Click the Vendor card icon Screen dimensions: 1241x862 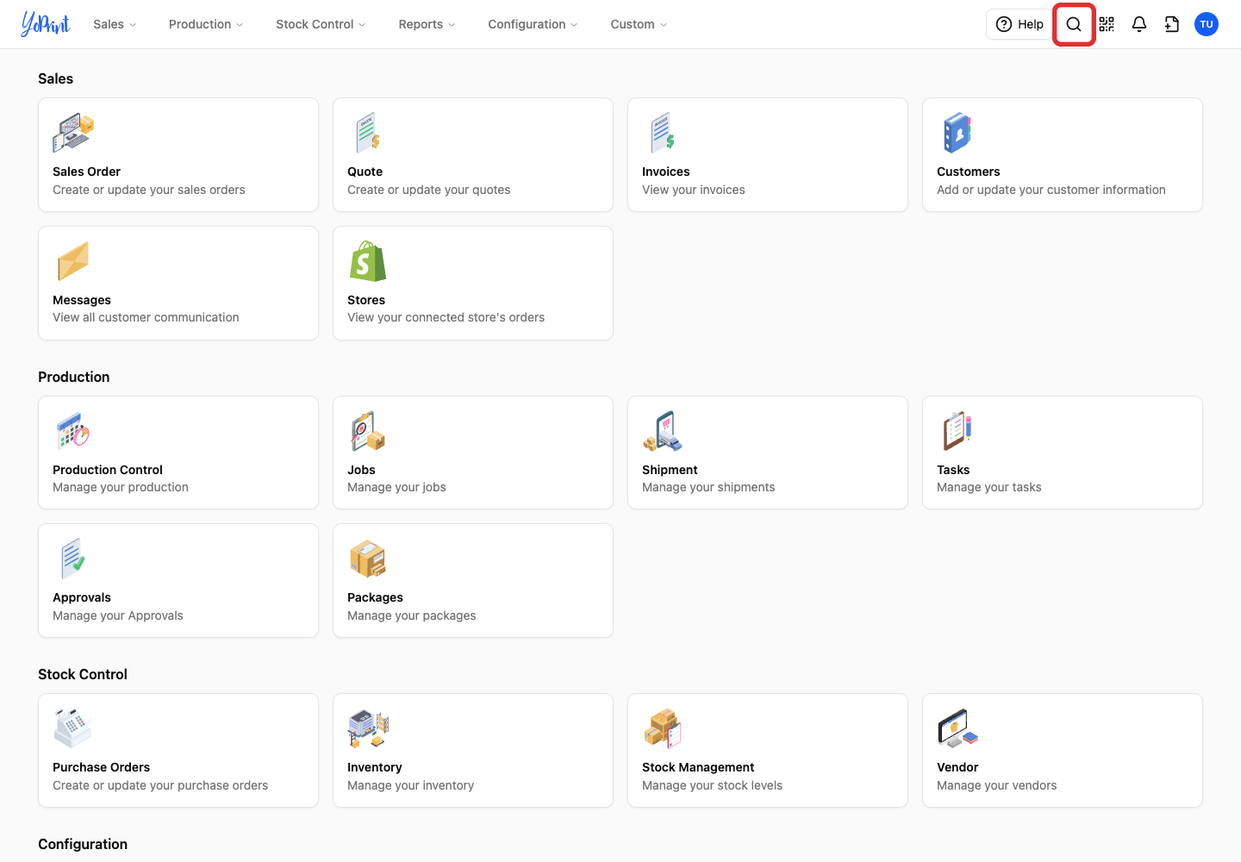click(957, 728)
